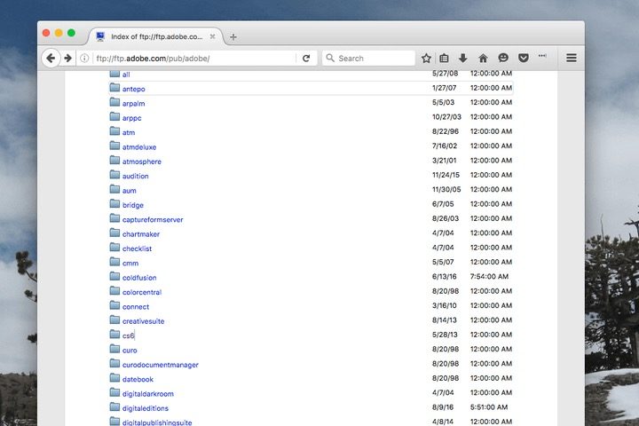The width and height of the screenshot is (639, 426).
Task: Open the hamburger menu
Action: pyautogui.click(x=572, y=58)
